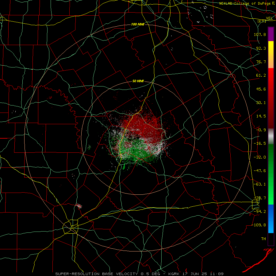Viewport: 276px width, 276px height.
Task: Click the white speckle echoes near top right
Action: pos(201,12)
